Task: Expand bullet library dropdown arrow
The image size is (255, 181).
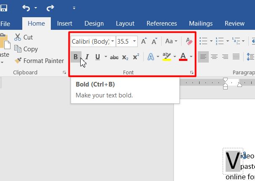Action: click(211, 41)
